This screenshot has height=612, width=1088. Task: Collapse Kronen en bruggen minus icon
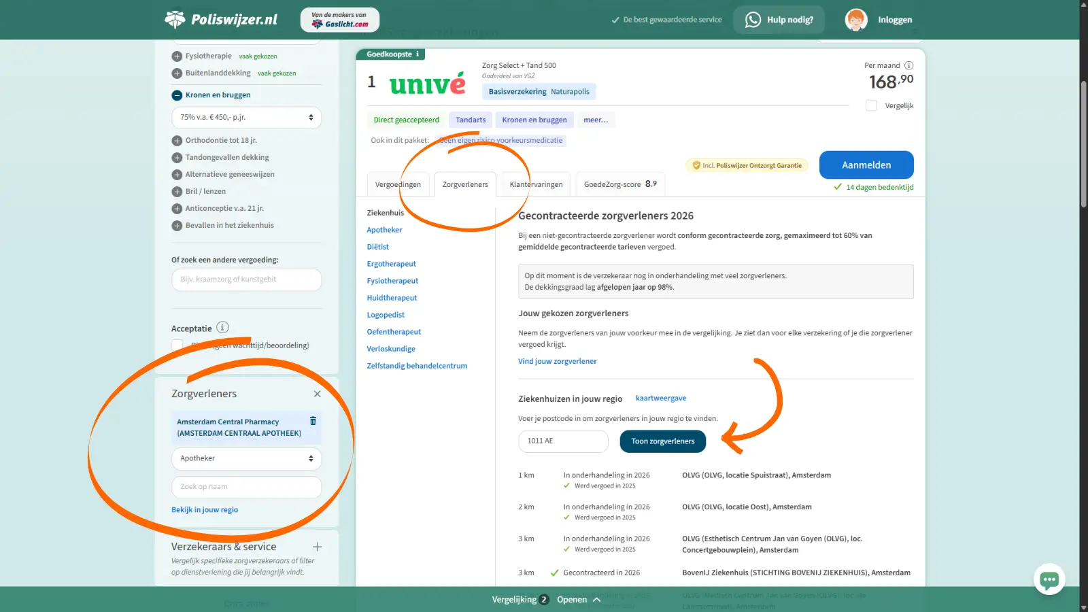177,95
